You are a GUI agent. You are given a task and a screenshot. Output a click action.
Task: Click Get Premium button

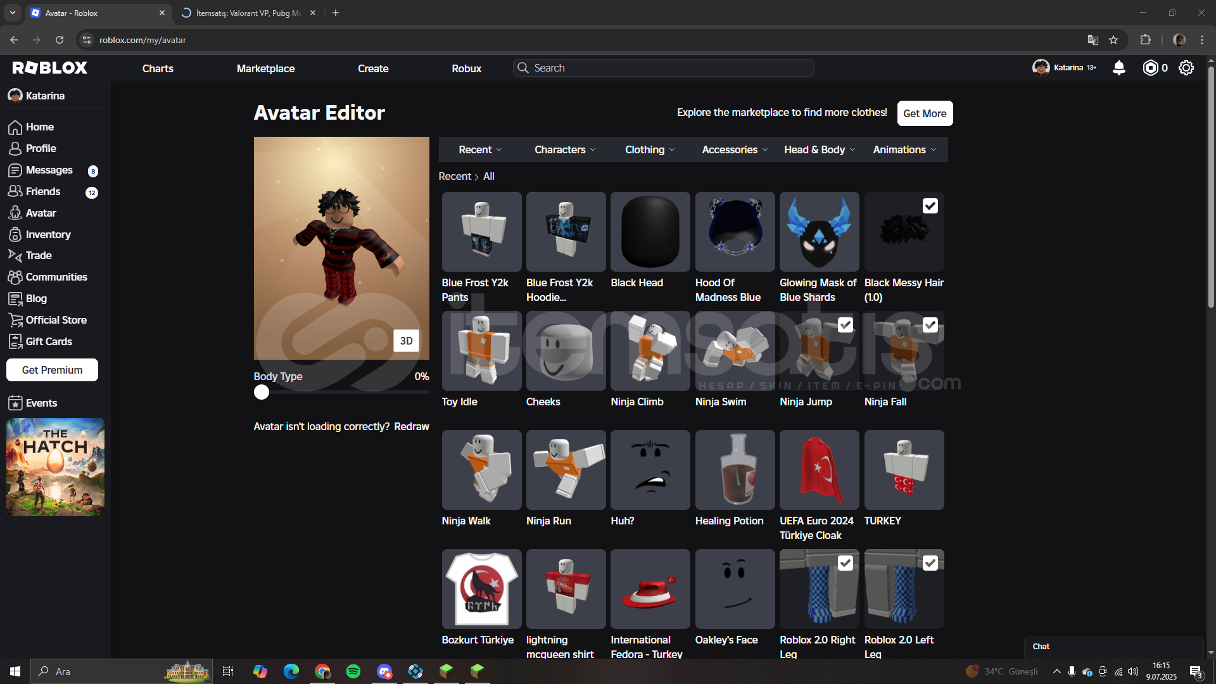tap(52, 370)
